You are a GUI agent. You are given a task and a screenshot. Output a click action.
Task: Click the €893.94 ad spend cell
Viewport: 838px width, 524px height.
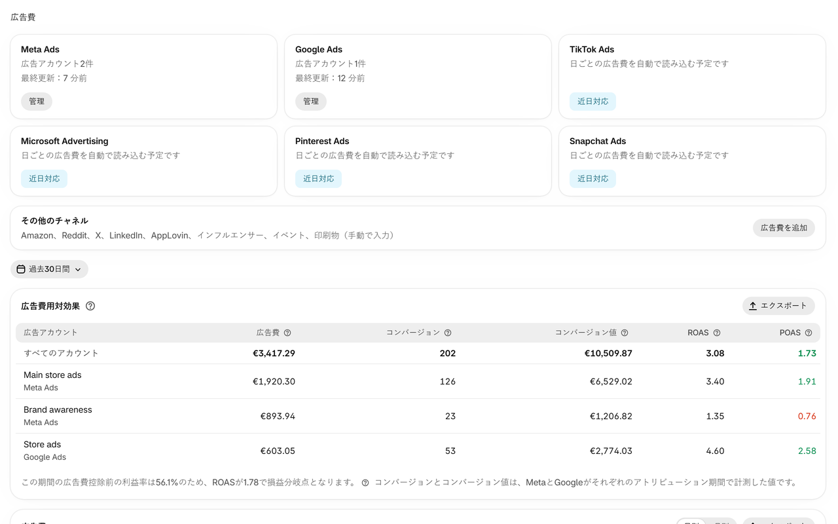point(278,416)
